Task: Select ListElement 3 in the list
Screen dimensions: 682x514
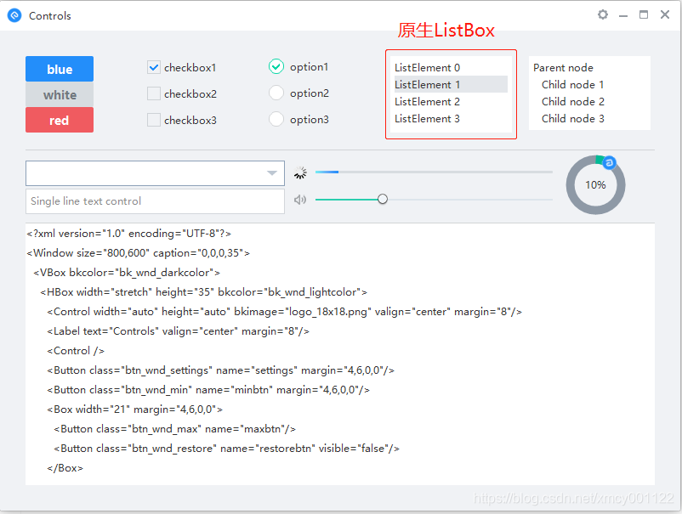Action: [x=451, y=118]
